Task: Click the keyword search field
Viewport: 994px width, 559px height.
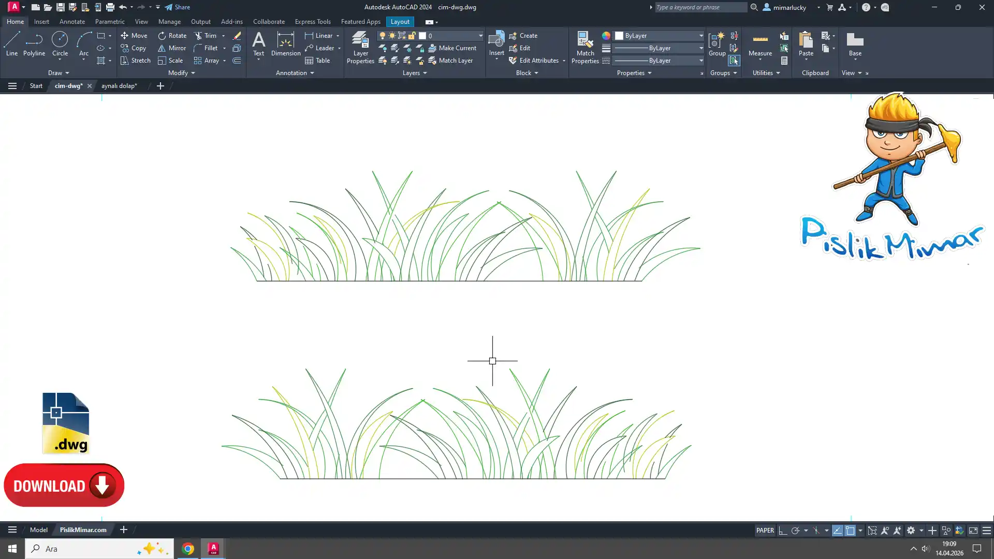Action: 700,7
